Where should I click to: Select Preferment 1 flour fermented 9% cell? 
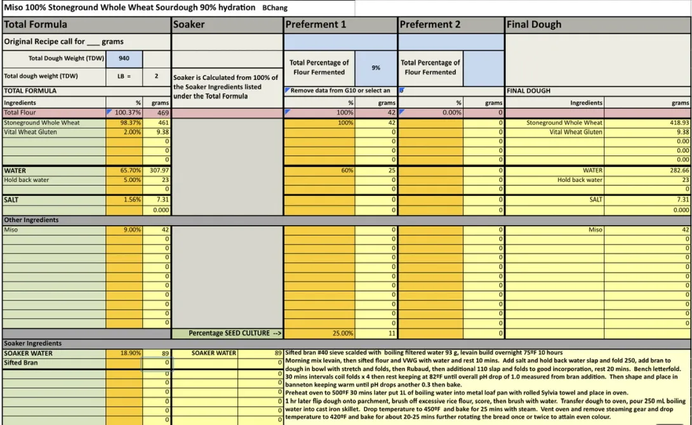point(376,68)
